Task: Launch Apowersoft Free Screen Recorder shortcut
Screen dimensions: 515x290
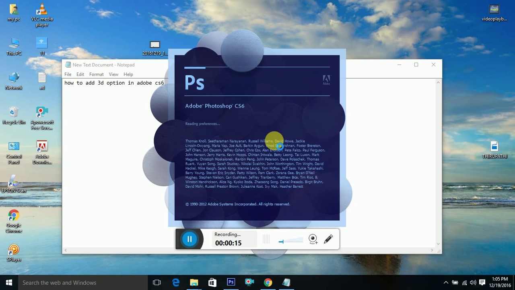Action: coord(42,118)
